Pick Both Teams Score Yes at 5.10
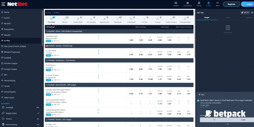Screen dimensions: 254x127 [x=179, y=112]
